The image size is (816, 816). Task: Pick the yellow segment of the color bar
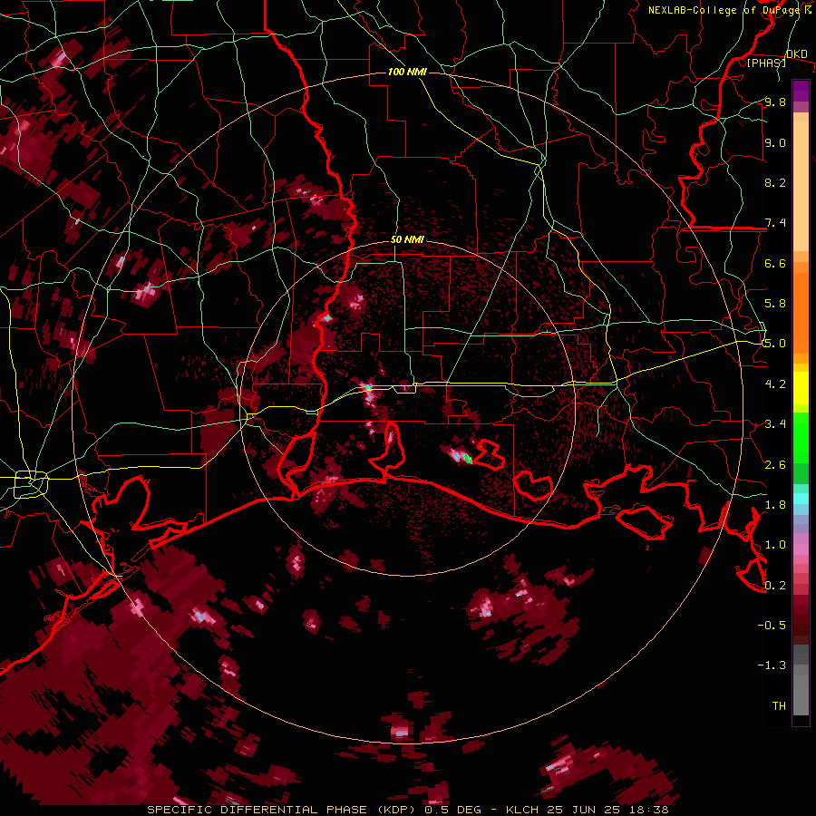[801, 388]
